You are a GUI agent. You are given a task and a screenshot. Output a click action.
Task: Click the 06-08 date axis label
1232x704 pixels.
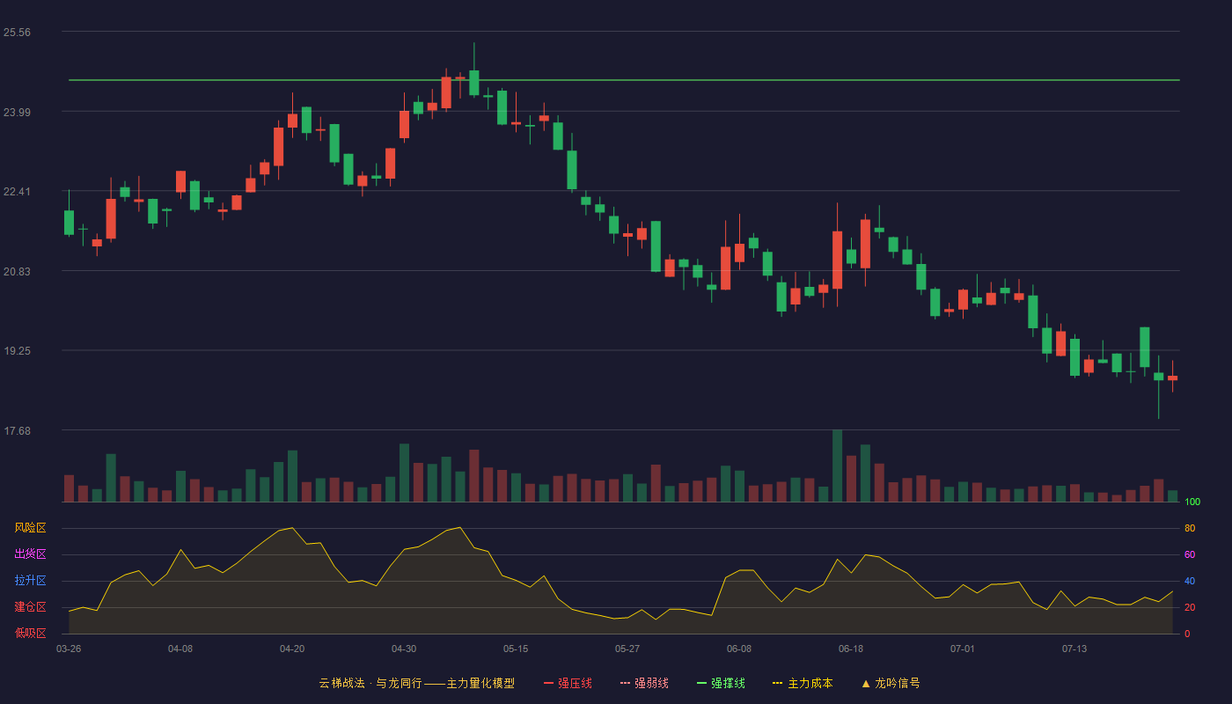(x=739, y=649)
